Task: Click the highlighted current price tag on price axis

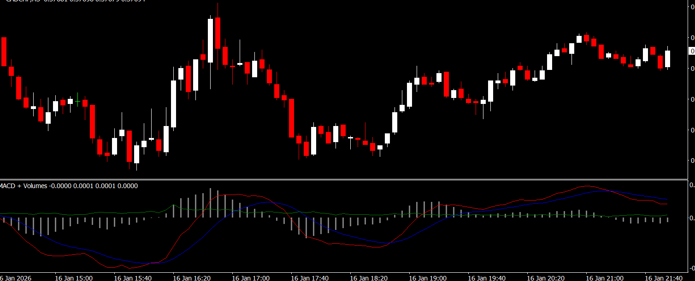Action: (x=691, y=51)
